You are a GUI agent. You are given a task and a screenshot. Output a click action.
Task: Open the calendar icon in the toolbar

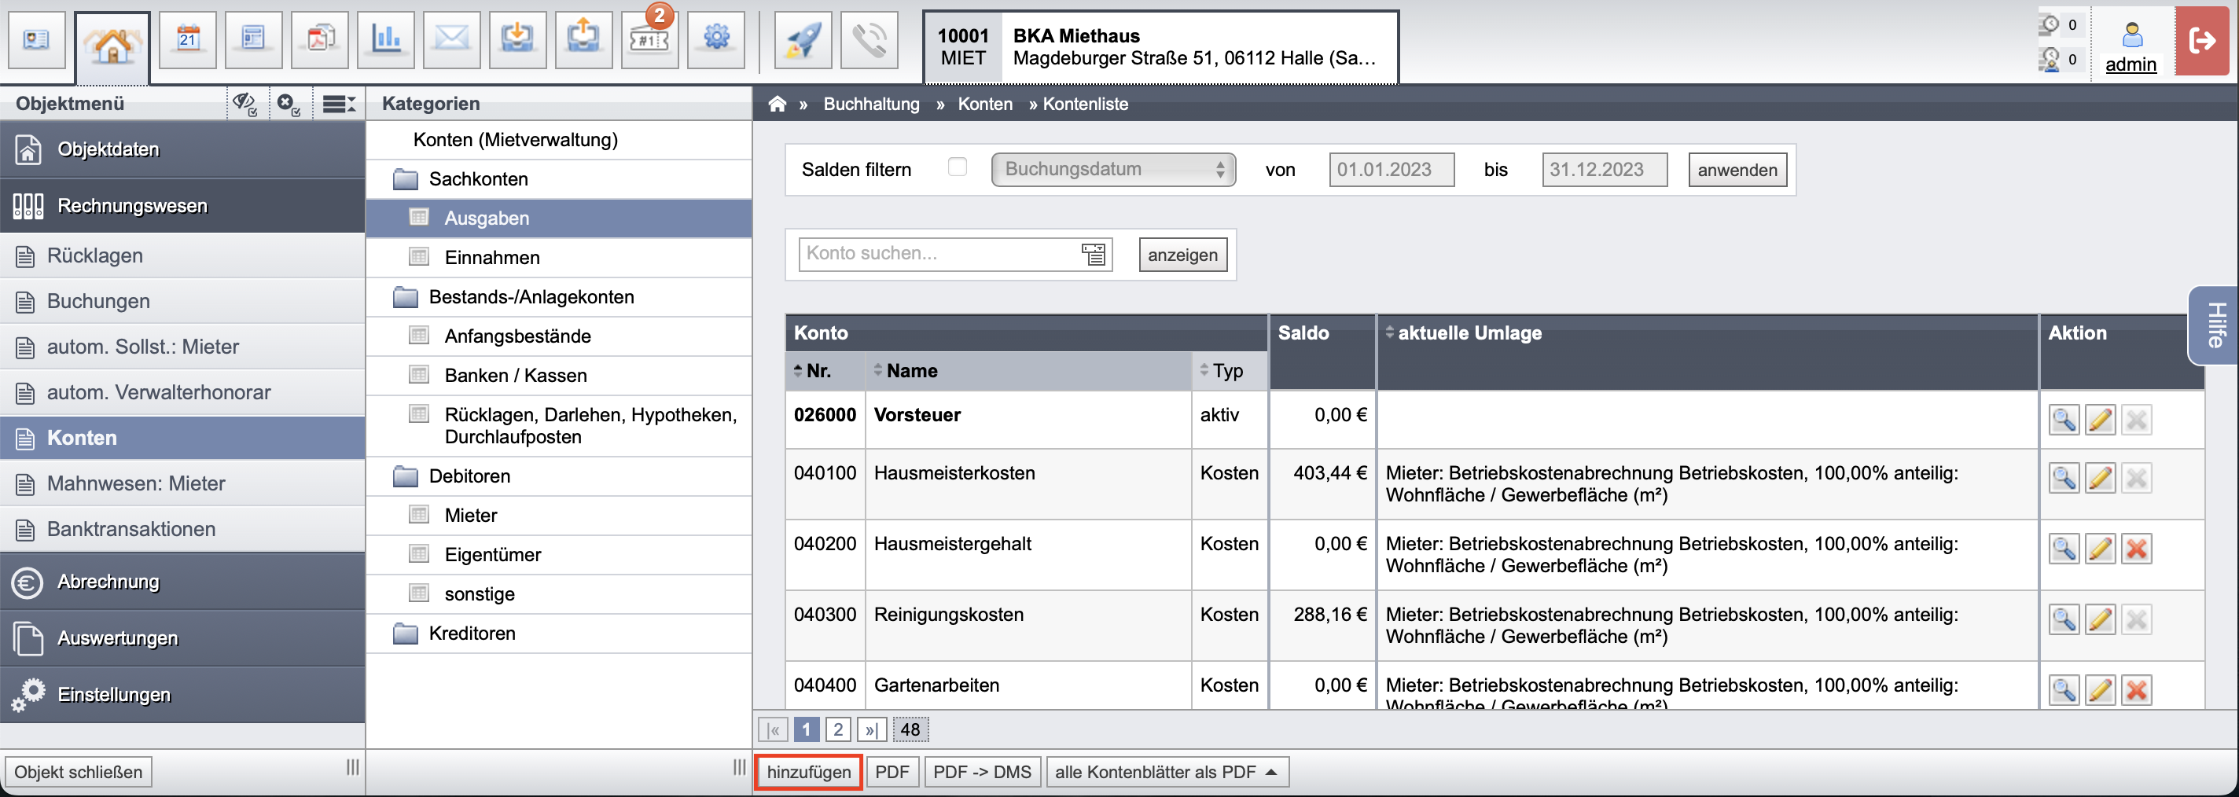coord(188,40)
